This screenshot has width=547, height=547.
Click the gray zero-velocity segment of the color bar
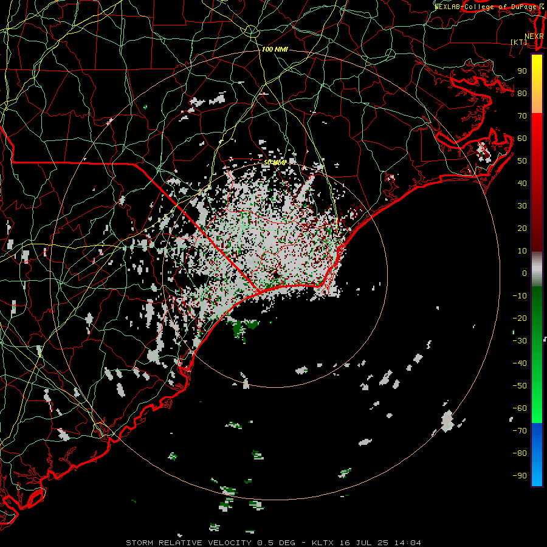[x=537, y=269]
